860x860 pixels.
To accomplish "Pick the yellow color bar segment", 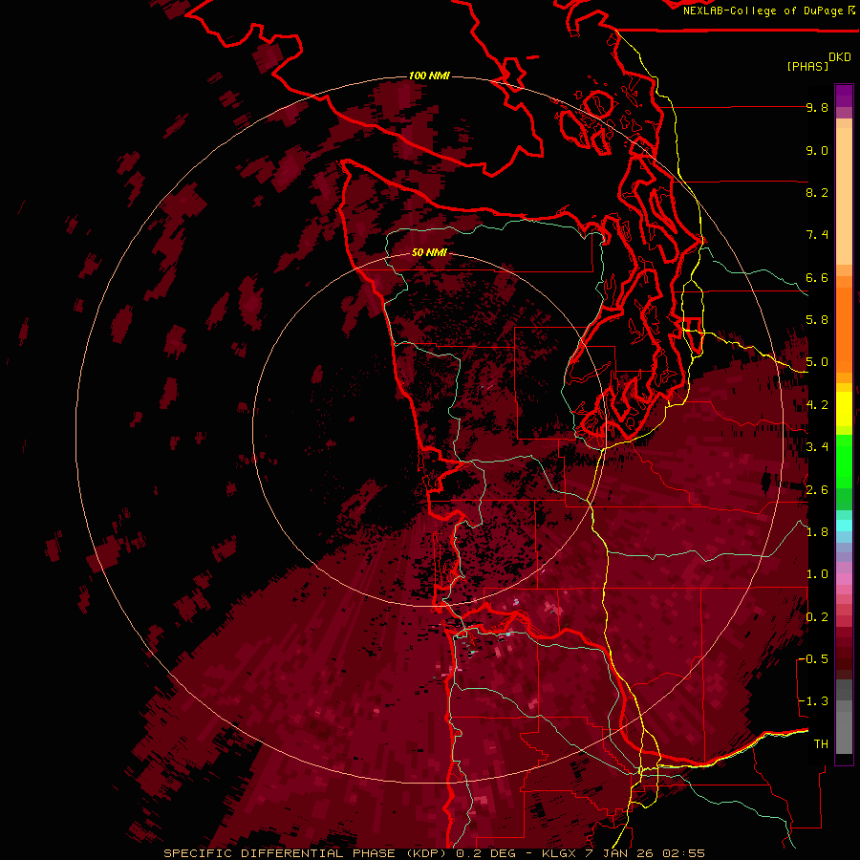I will 844,409.
